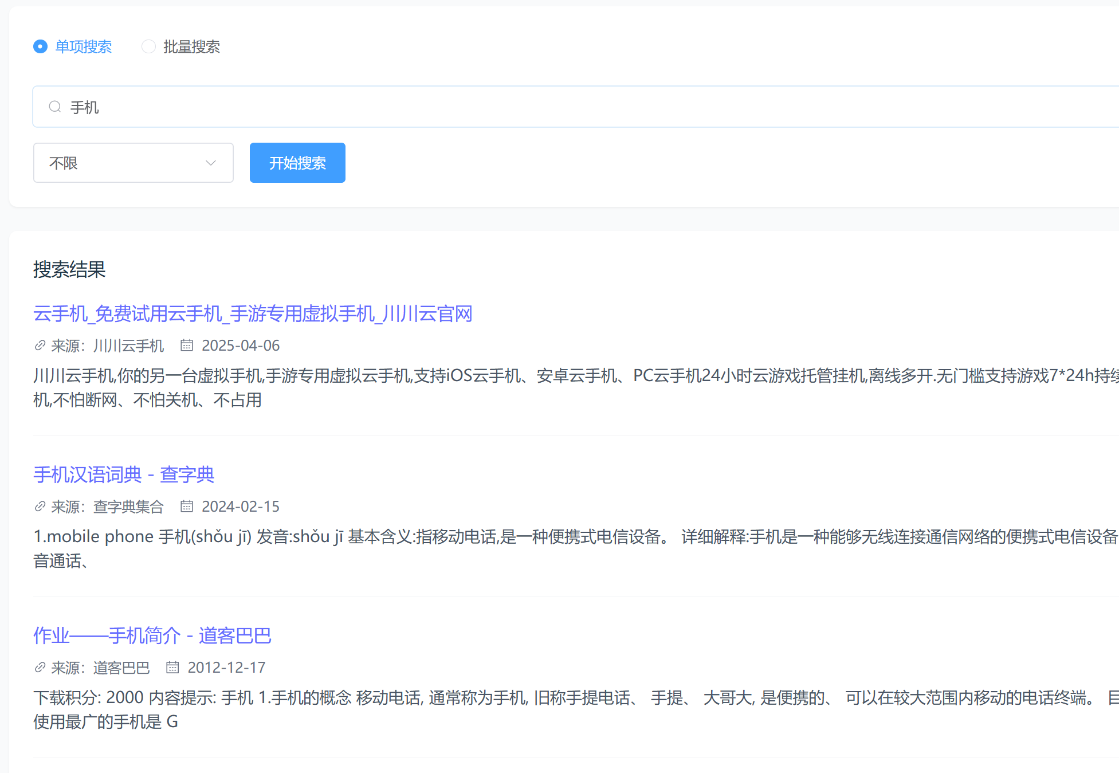Viewport: 1119px width, 773px height.
Task: Click link icon beside 川川云手机 source
Action: 40,346
